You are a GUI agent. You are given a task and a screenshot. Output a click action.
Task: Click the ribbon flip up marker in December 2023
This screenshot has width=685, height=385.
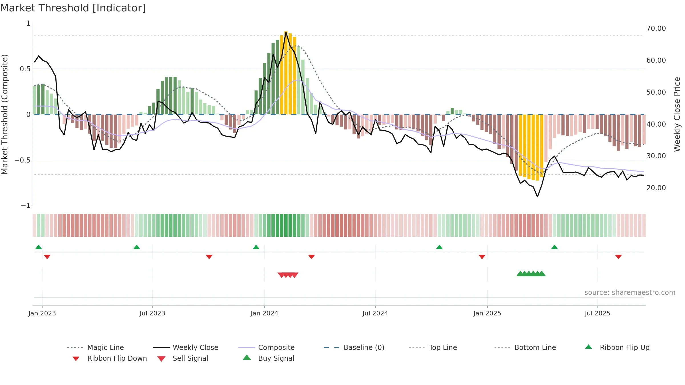256,247
